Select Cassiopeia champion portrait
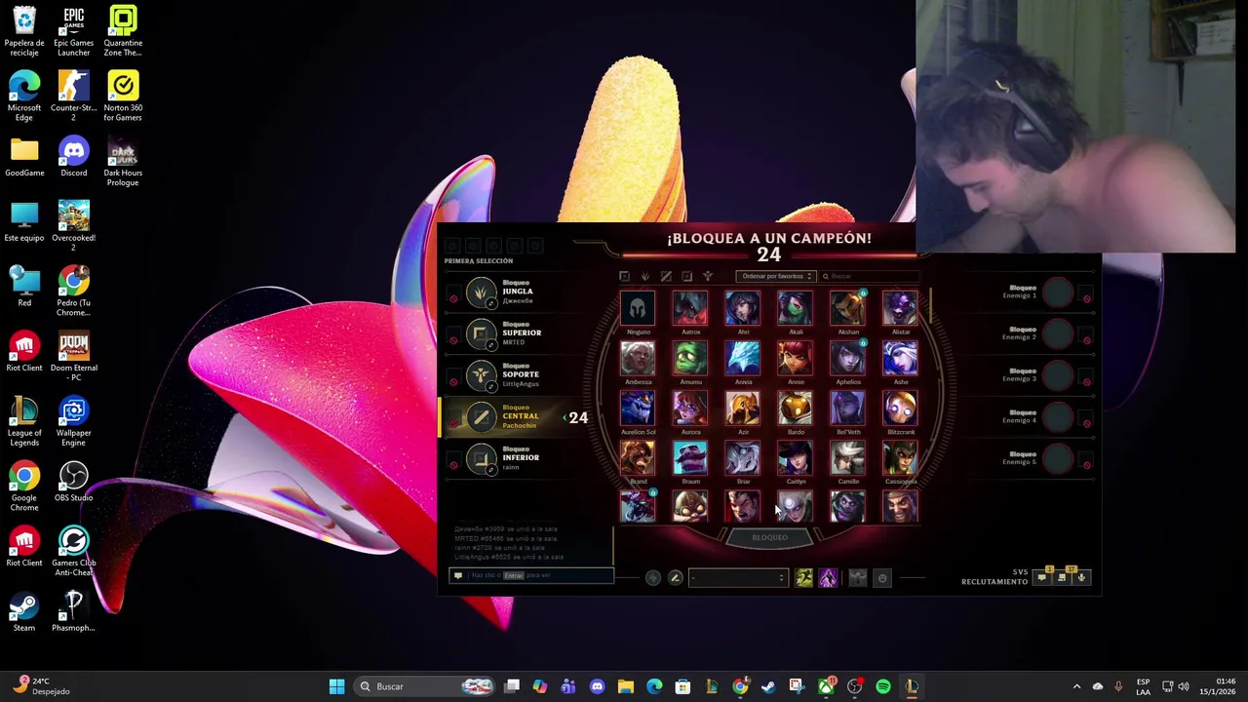Image resolution: width=1248 pixels, height=702 pixels. click(x=901, y=458)
